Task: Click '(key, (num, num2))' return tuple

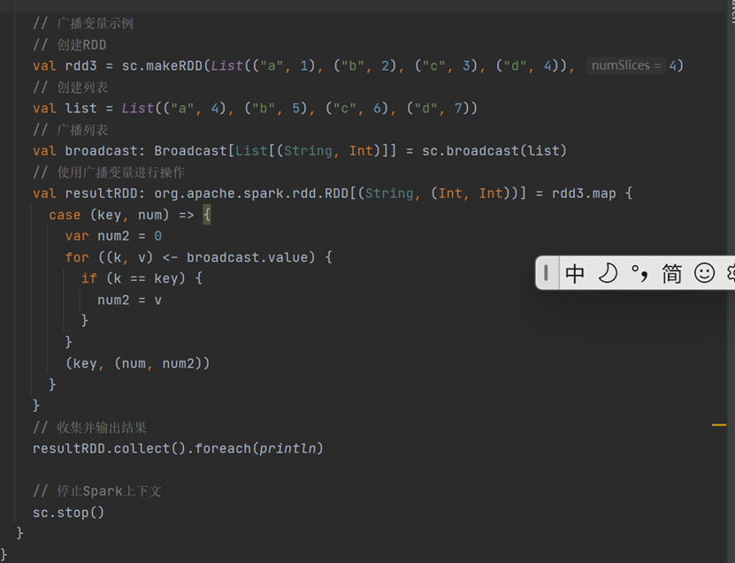Action: coord(138,363)
